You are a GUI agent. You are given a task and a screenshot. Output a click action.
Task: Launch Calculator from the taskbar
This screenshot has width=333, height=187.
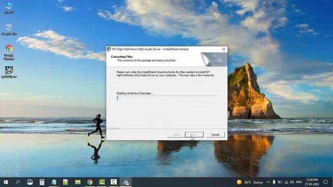42,182
